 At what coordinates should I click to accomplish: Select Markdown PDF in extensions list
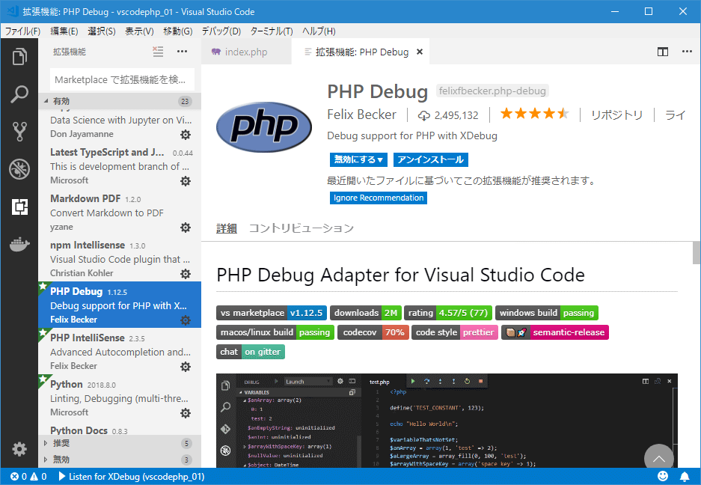point(120,212)
